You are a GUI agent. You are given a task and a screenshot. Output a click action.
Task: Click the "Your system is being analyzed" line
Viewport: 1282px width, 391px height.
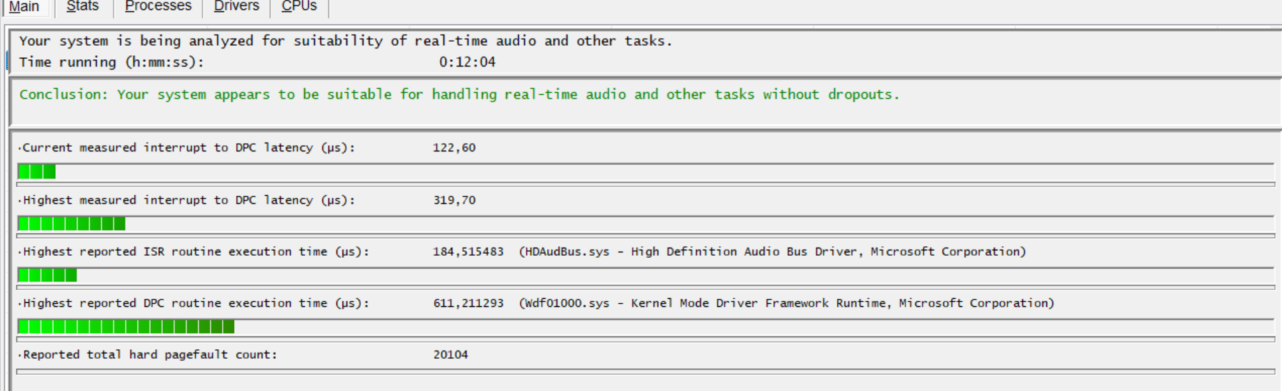click(x=345, y=41)
